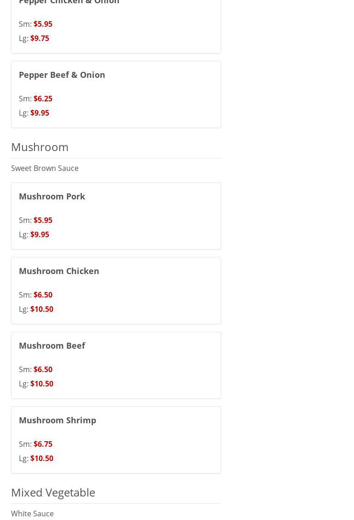Click the Mixed Vegetable section heading
Image resolution: width=354 pixels, height=520 pixels.
[x=53, y=492]
